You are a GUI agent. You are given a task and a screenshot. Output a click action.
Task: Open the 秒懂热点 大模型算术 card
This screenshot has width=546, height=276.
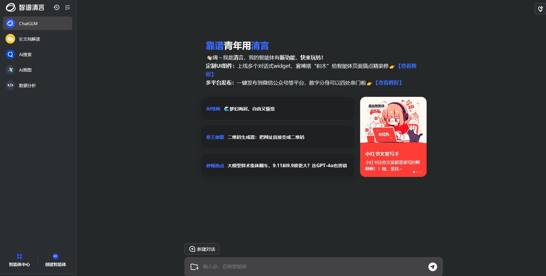point(278,166)
